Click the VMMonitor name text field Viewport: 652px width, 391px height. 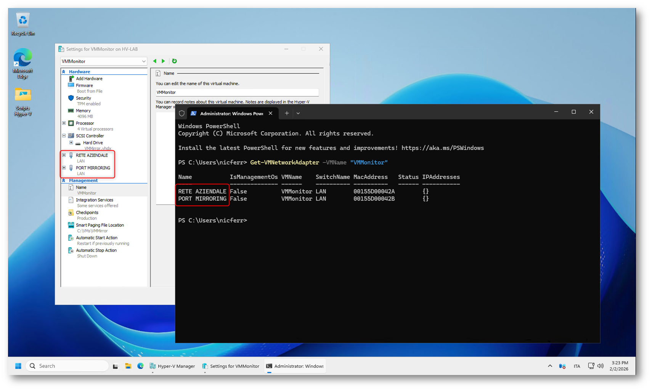tap(237, 92)
